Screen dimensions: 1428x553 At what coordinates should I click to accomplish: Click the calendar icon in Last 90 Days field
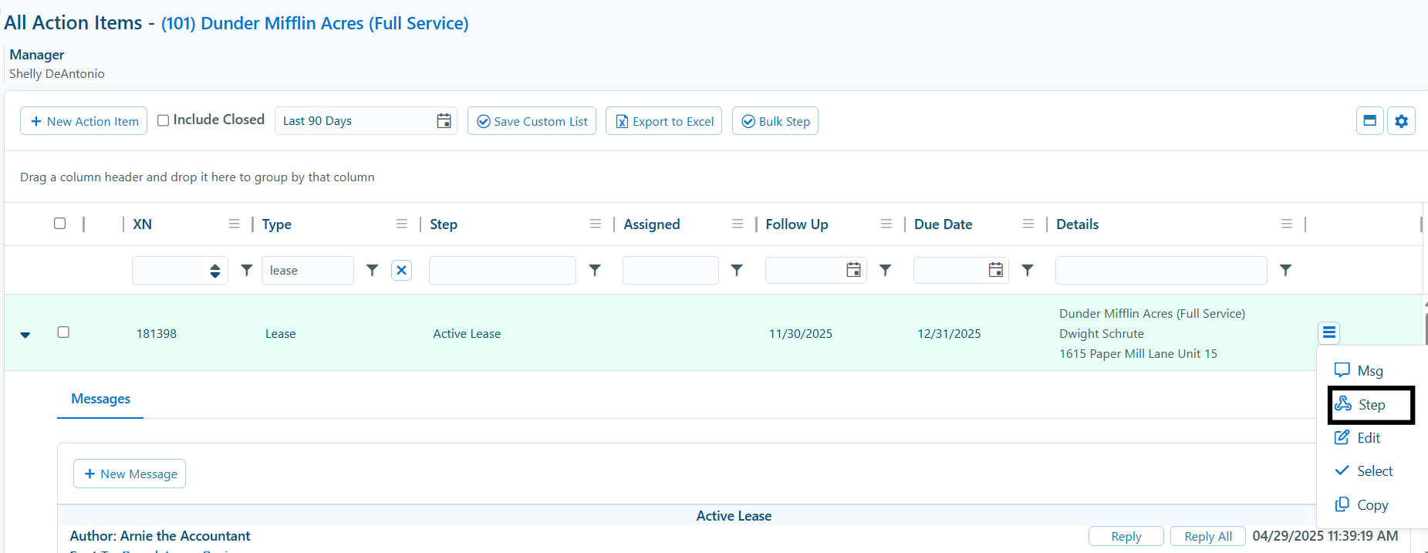(x=444, y=121)
